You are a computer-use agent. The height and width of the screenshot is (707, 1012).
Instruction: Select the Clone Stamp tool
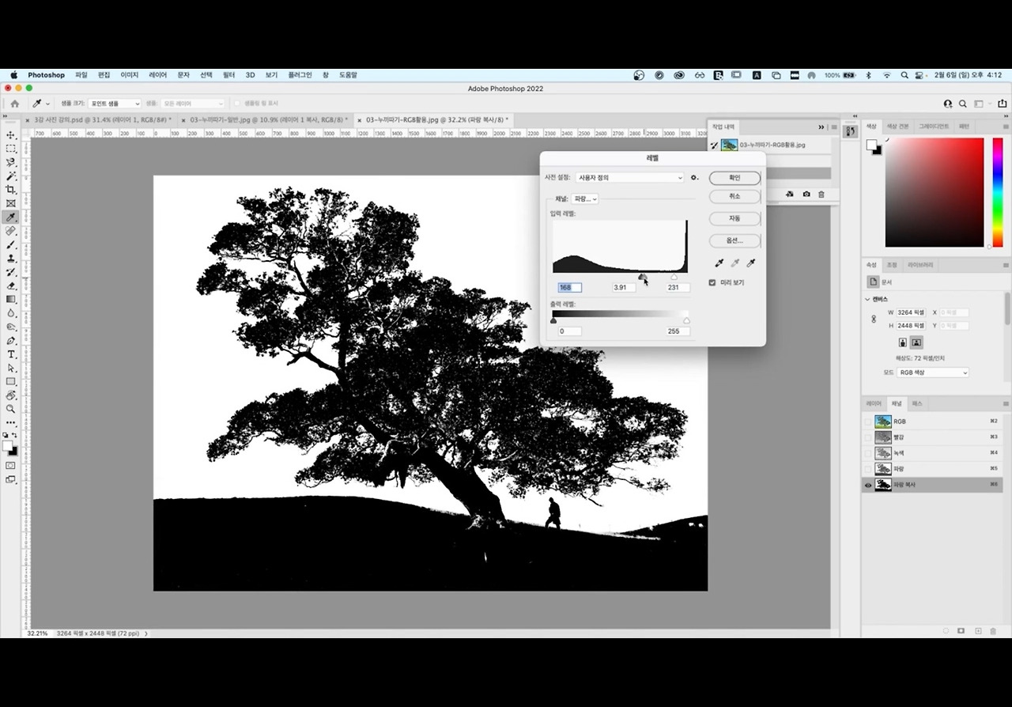[x=11, y=258]
